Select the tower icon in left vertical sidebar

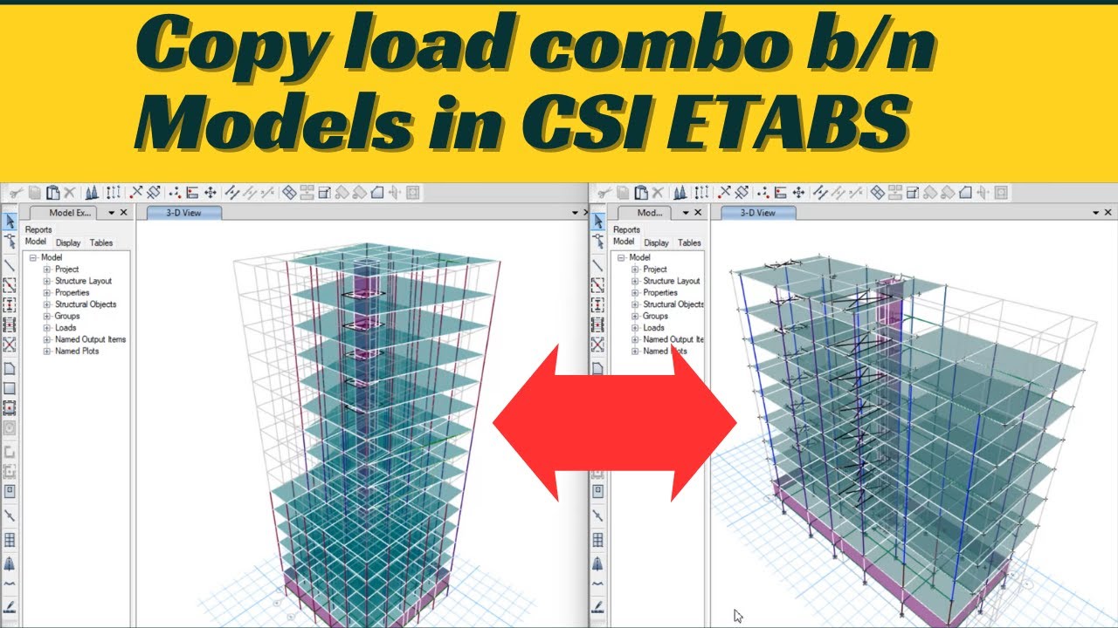pyautogui.click(x=10, y=563)
